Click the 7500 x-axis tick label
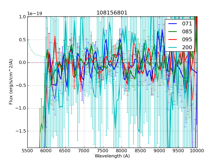This screenshot has width=219, height=164. (103, 151)
